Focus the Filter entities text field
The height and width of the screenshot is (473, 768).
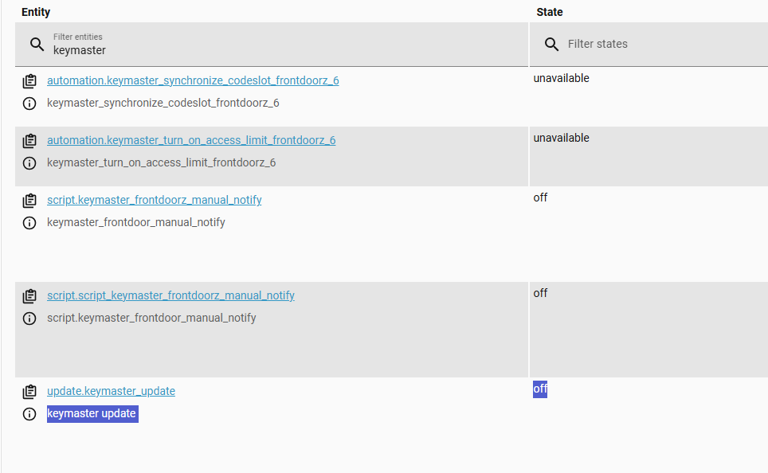tap(279, 49)
